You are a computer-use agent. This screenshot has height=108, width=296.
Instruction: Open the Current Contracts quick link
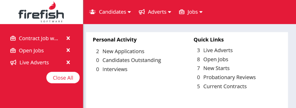point(225,86)
